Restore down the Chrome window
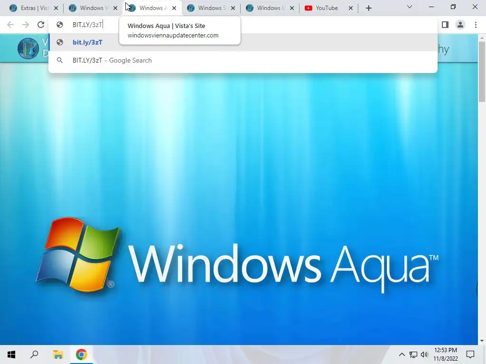The width and height of the screenshot is (486, 364). click(x=453, y=7)
